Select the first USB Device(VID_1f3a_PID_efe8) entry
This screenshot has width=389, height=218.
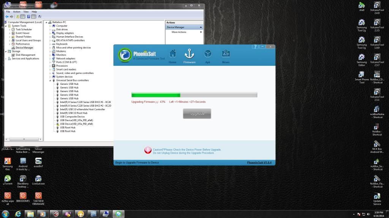[76, 120]
